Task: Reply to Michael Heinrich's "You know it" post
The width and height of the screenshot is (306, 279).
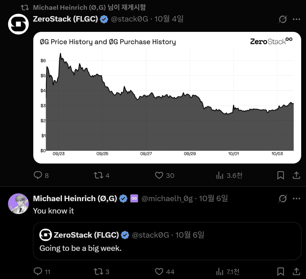Action: [x=38, y=271]
